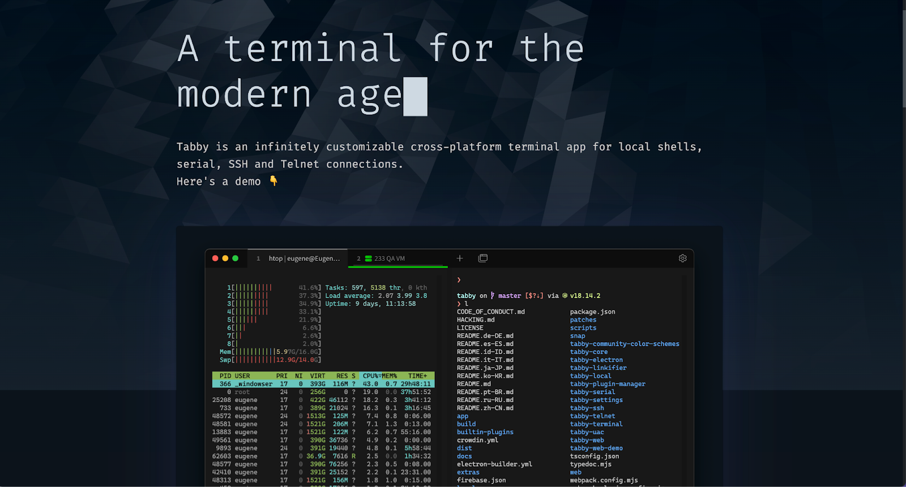
Task: Click the docs directory name
Action: (464, 456)
